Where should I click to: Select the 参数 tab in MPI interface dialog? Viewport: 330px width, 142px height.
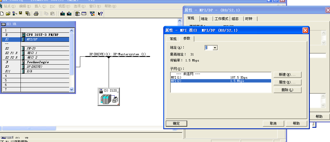pyautogui.click(x=187, y=38)
